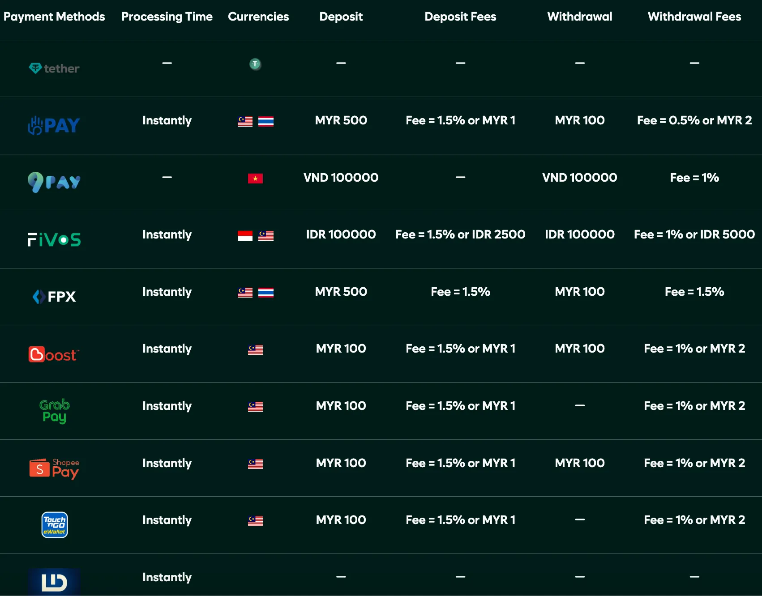Click the hand-shaped HPAY logo

point(54,125)
